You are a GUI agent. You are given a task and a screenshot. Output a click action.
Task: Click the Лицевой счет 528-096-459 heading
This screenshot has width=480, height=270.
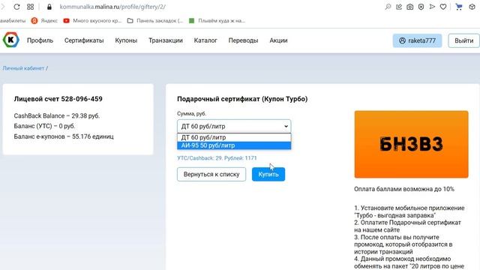[x=58, y=99]
